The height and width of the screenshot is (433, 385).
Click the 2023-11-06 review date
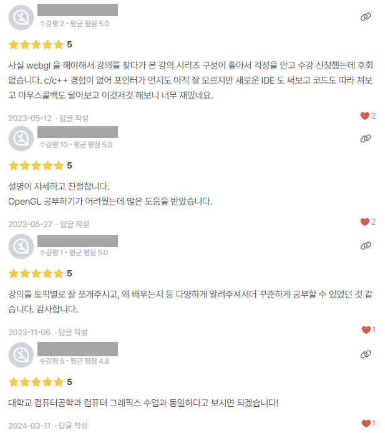[x=29, y=332]
